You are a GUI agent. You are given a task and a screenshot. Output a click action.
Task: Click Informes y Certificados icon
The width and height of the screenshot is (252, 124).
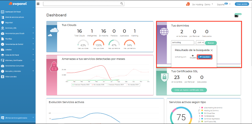2,60
